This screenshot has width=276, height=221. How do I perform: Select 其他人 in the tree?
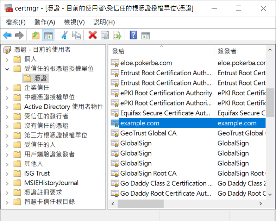click(33, 164)
